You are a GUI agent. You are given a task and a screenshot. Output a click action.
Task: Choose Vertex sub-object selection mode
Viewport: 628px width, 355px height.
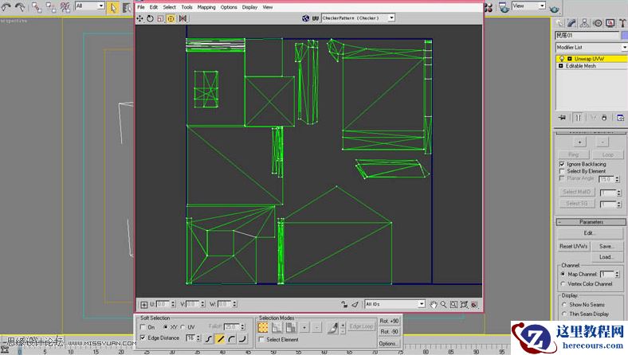point(263,328)
